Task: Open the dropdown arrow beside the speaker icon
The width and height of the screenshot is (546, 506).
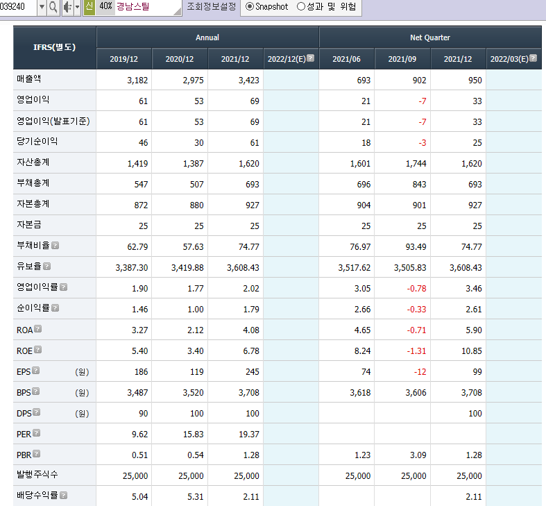Action: [x=77, y=7]
